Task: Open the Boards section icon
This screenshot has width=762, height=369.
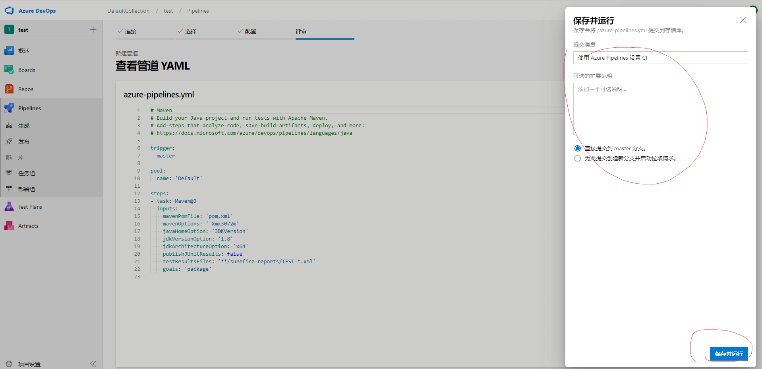Action: click(x=9, y=70)
